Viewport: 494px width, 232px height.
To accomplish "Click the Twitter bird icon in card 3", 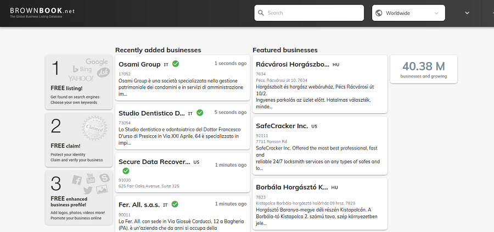I will (x=88, y=190).
